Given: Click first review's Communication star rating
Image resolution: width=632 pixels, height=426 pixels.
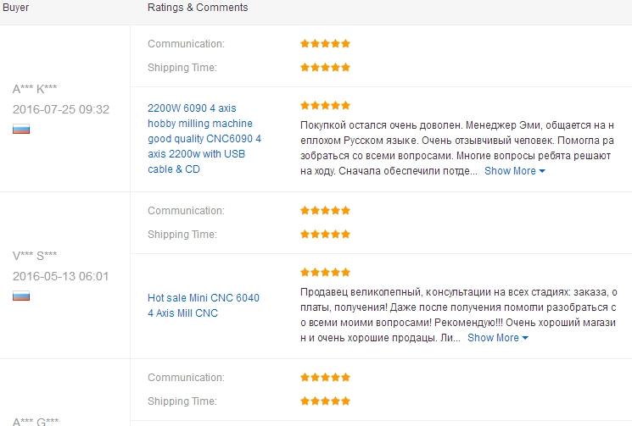Looking at the screenshot, I should [325, 43].
